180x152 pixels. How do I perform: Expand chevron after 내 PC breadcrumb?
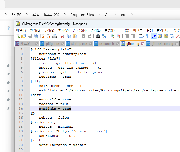point(27,14)
